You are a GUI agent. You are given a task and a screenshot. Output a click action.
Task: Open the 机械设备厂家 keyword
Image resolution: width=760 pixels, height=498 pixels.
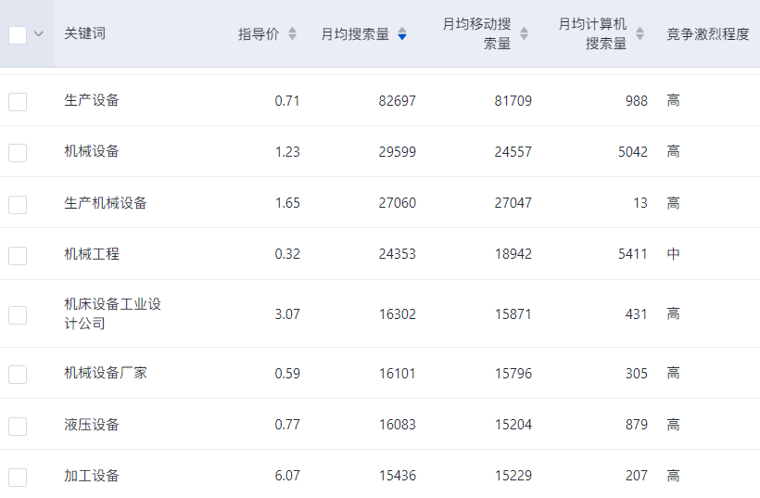(x=106, y=373)
